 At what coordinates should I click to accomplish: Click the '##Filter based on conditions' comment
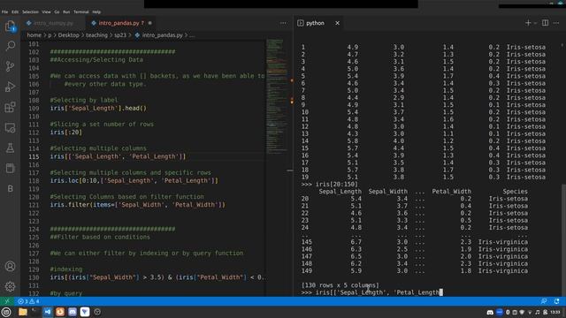click(100, 238)
